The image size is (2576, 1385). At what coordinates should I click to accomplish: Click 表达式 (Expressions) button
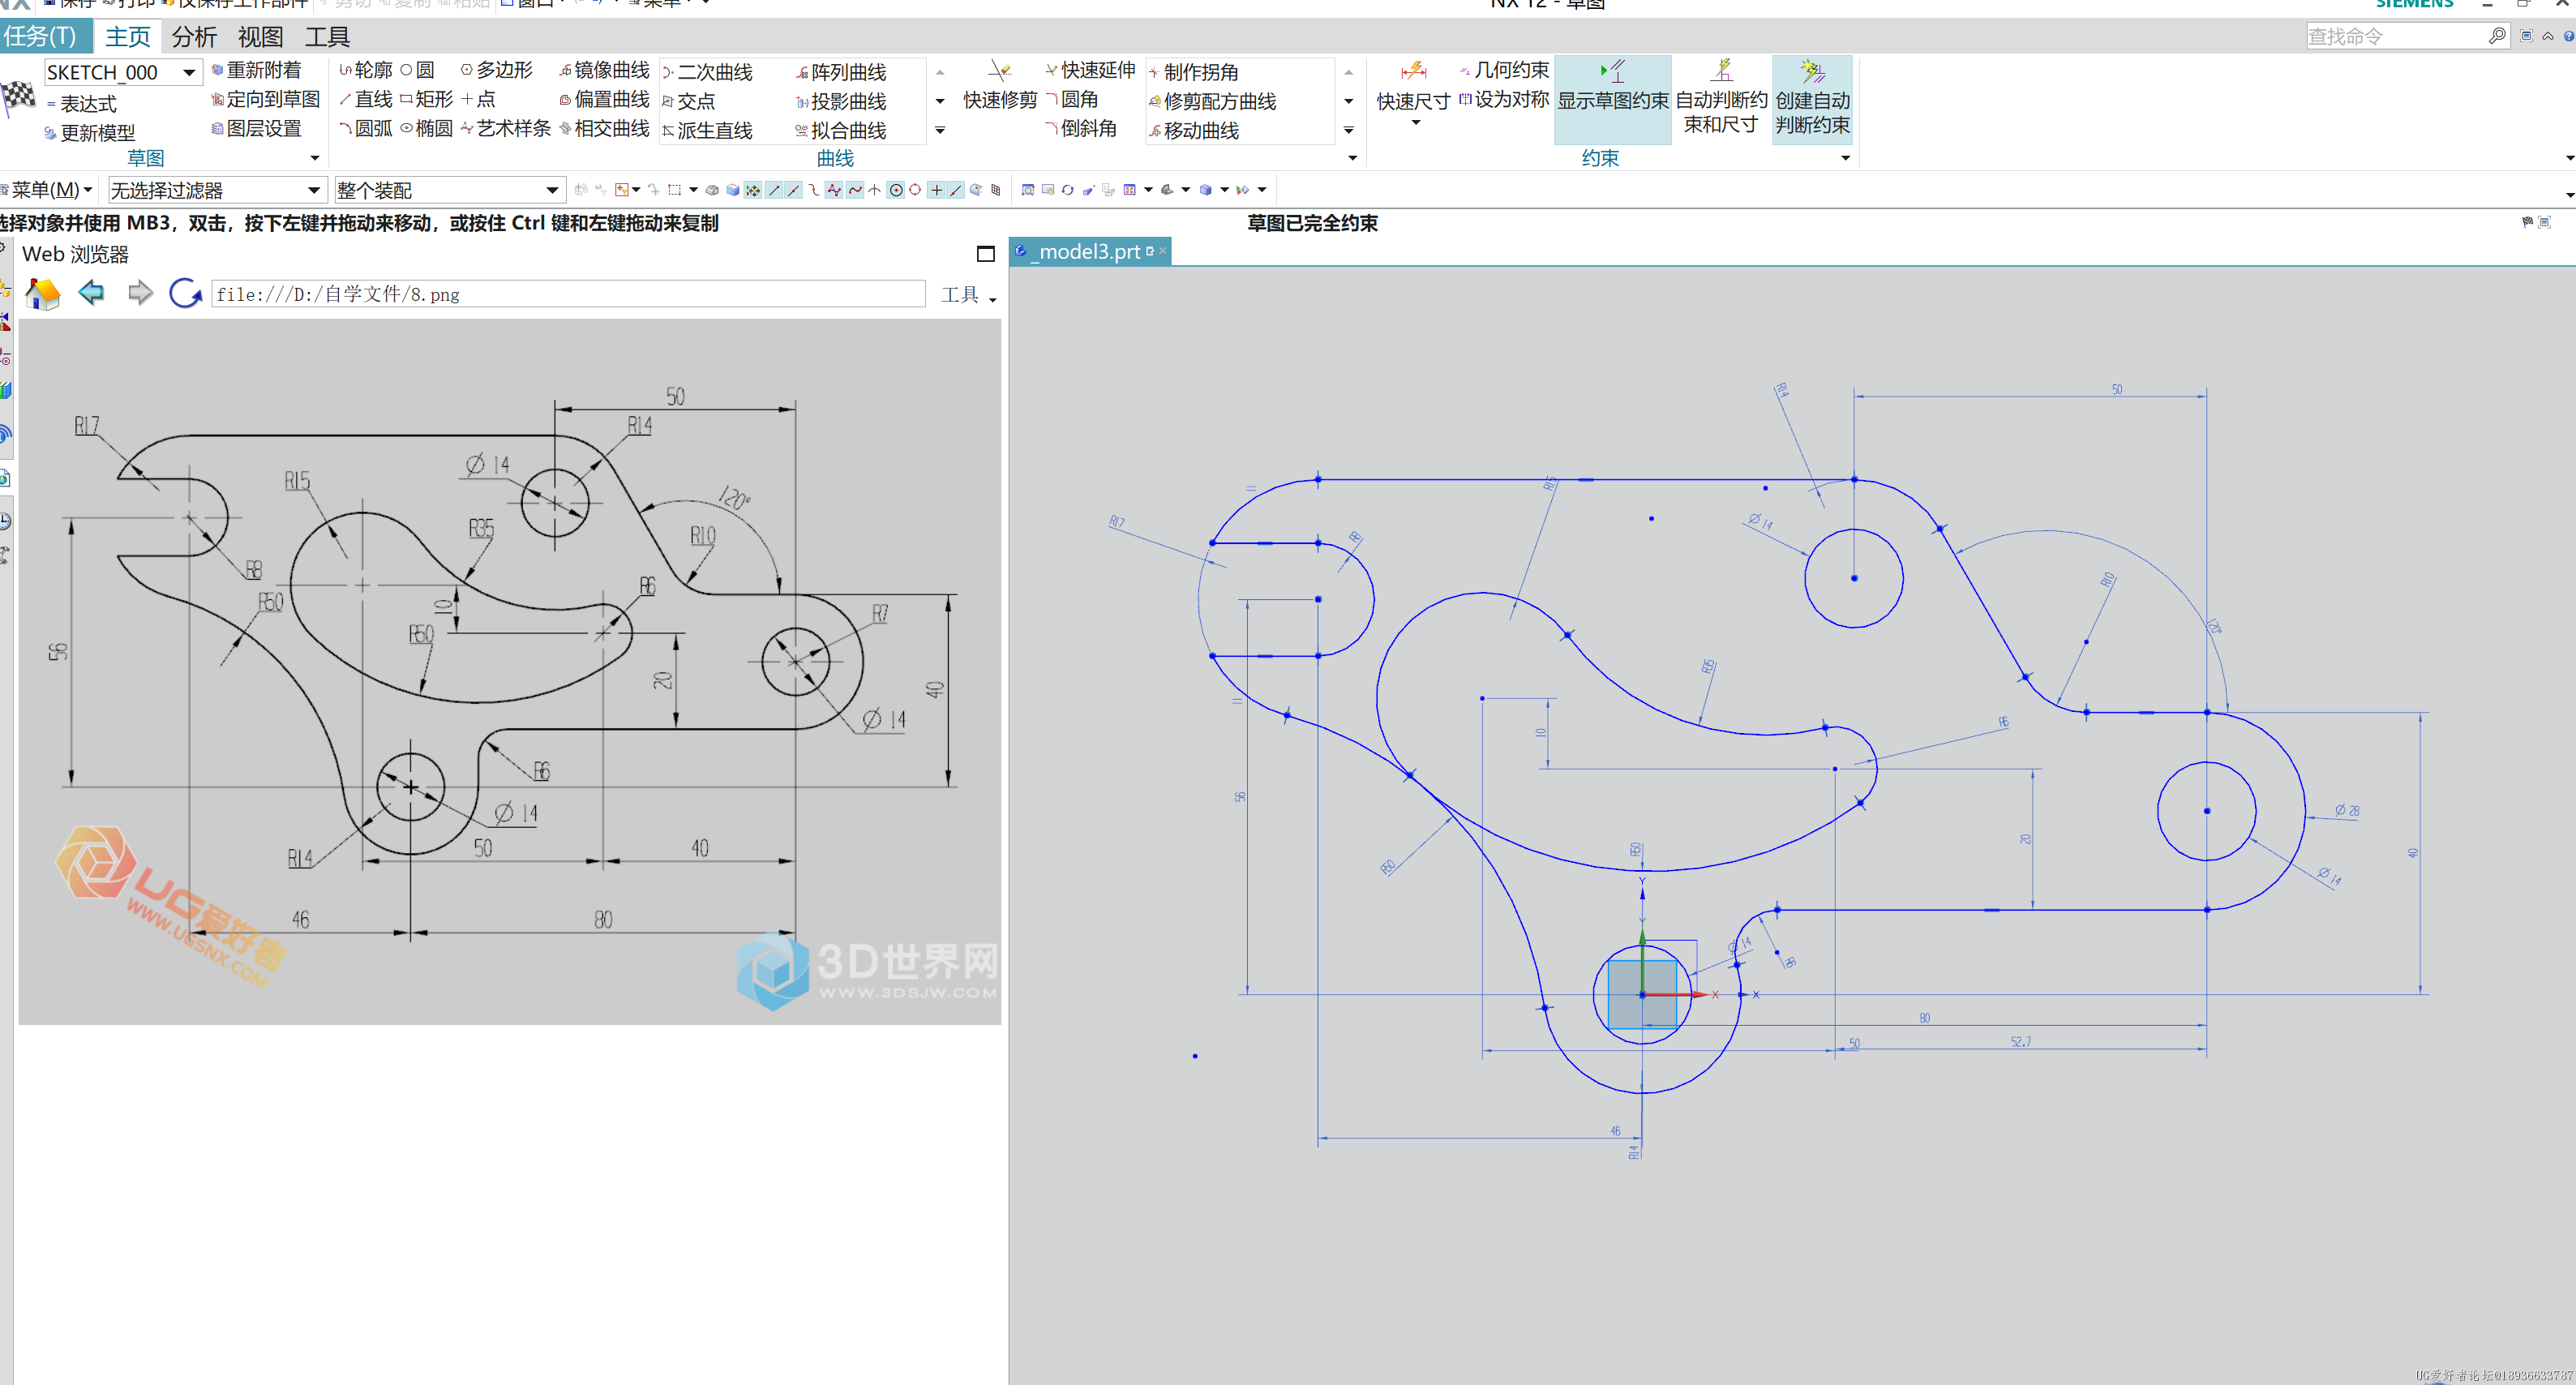point(80,103)
